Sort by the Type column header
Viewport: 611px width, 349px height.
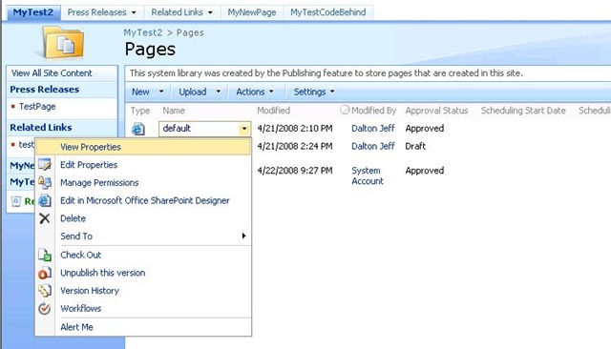[140, 111]
